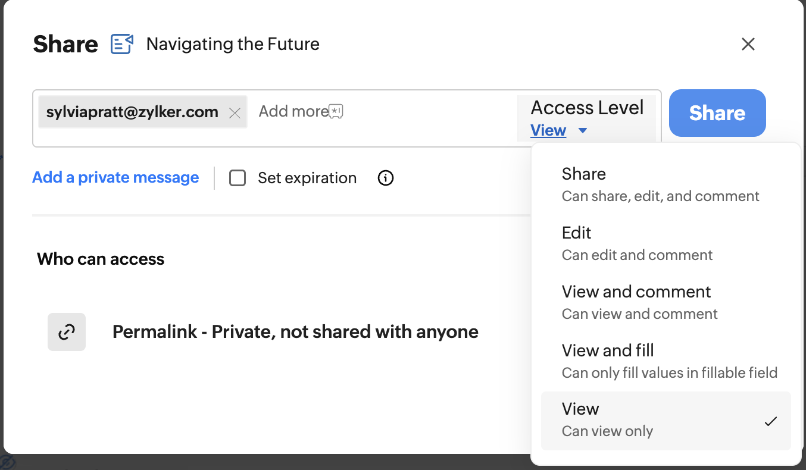Click the checkmark on the View option
Image resolution: width=806 pixels, height=470 pixels.
tap(771, 421)
